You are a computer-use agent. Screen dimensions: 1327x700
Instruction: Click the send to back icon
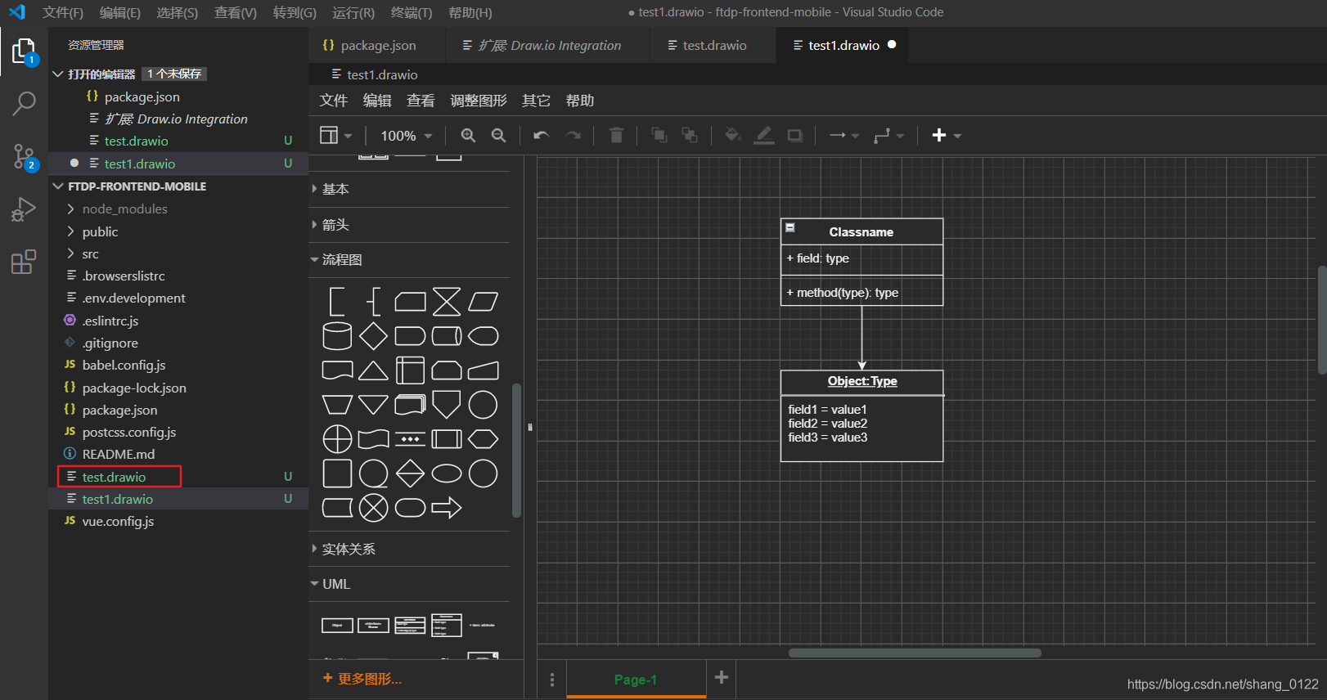coord(690,135)
